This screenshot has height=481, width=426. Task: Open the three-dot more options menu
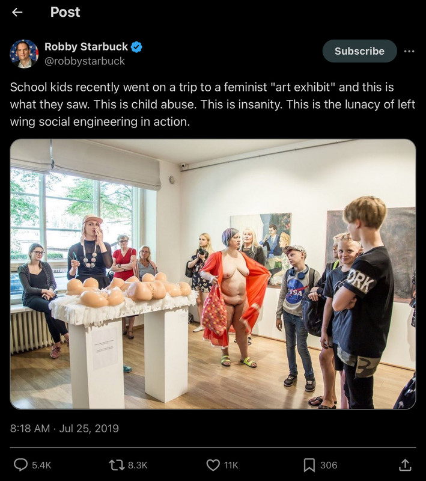409,51
